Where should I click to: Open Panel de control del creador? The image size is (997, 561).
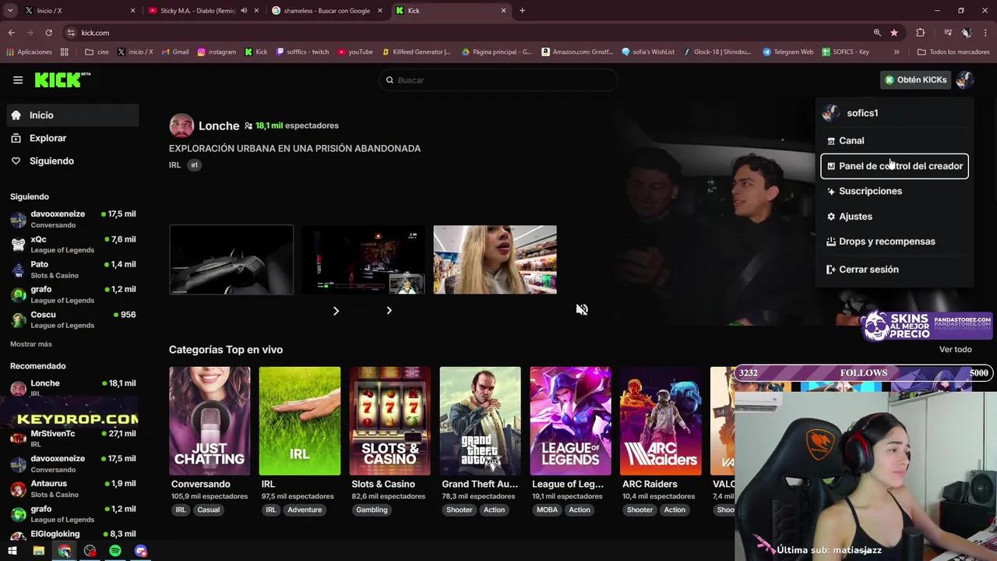(894, 166)
